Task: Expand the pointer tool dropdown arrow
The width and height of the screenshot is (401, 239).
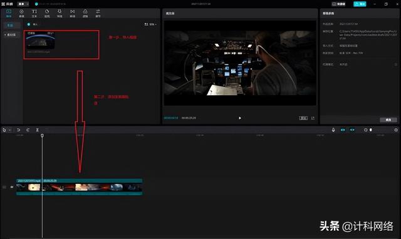Action: pos(10,130)
